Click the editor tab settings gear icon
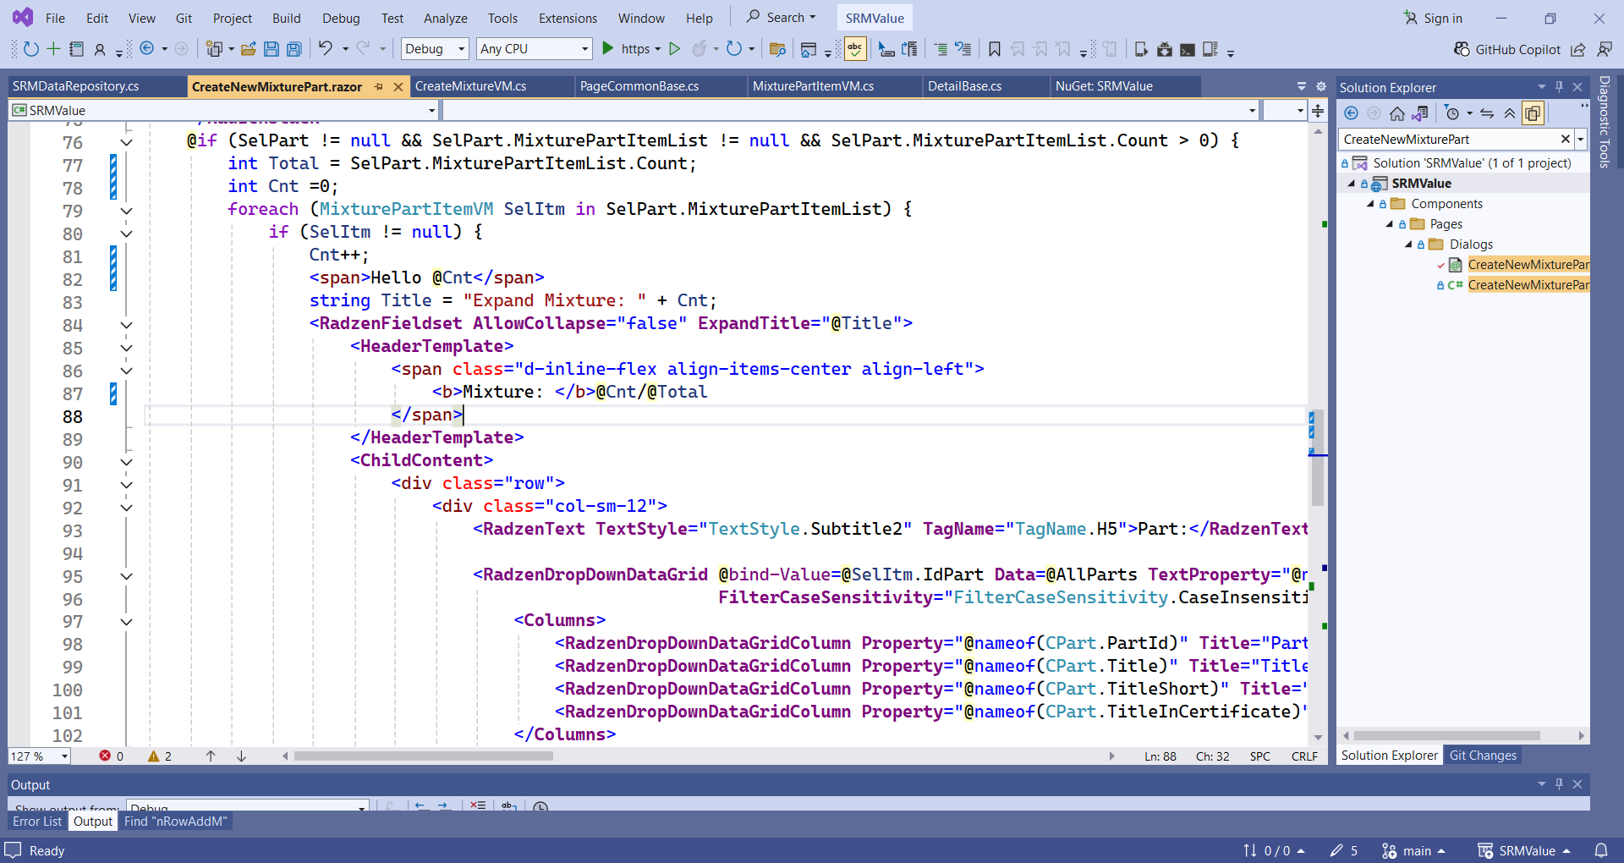 coord(1321,86)
